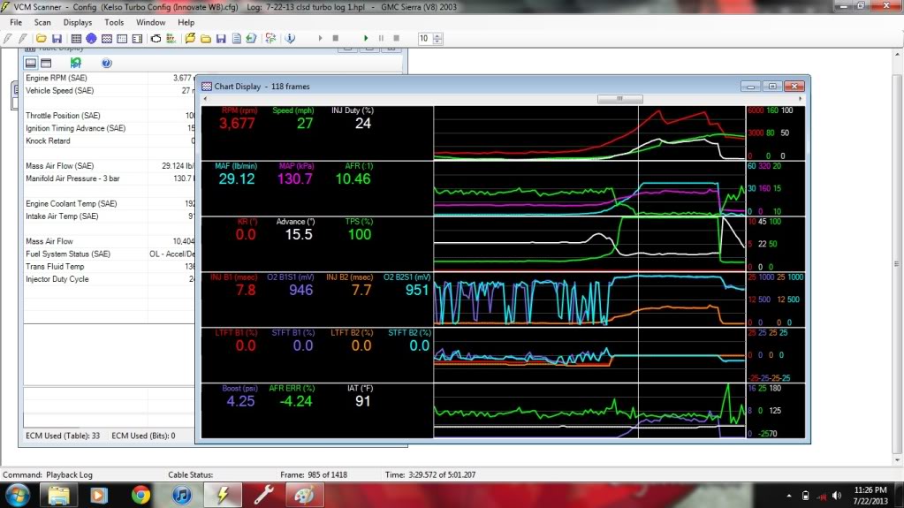Viewport: 904px width, 508px height.
Task: Show hidden system tray icons
Action: [x=789, y=496]
